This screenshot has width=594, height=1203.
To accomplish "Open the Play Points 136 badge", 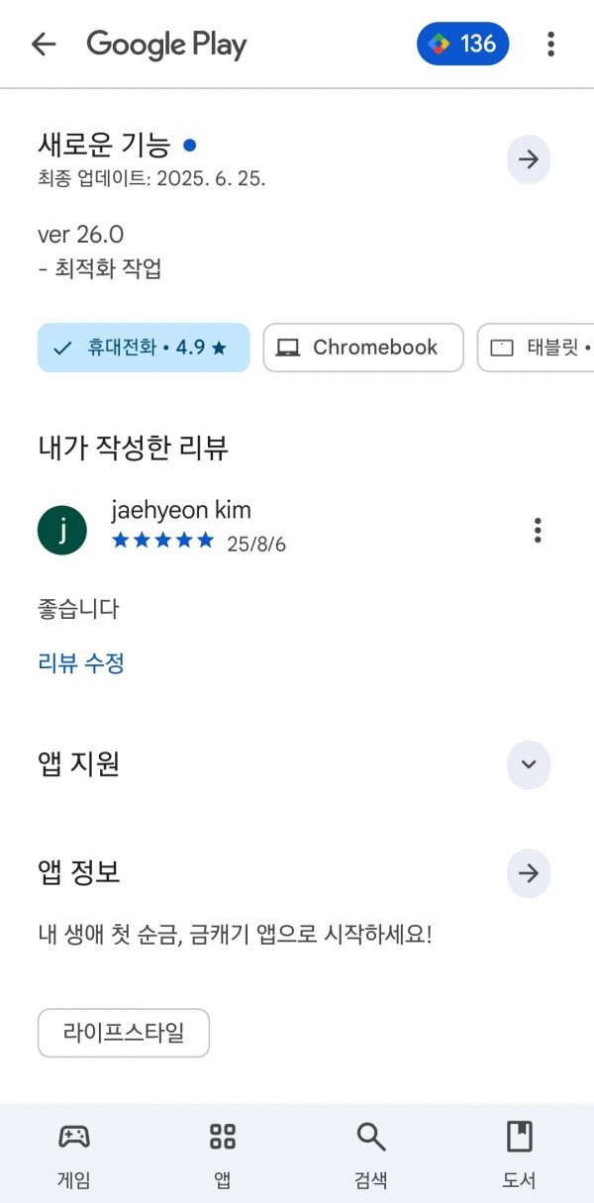I will (x=463, y=44).
